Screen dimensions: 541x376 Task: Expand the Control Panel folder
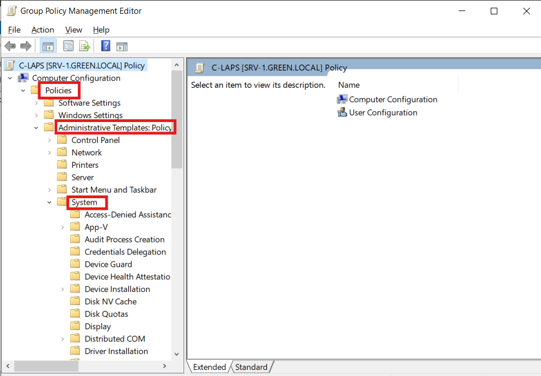point(50,140)
